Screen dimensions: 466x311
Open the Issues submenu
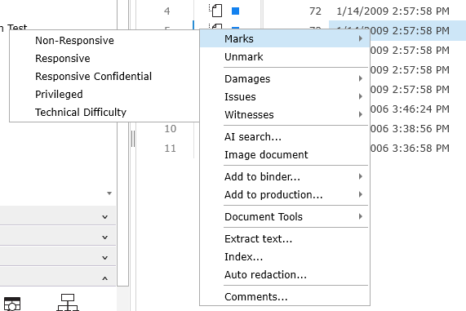[285, 96]
